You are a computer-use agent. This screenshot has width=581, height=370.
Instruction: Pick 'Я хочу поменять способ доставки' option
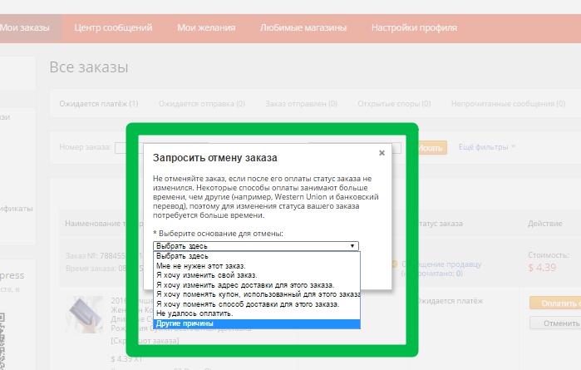click(256, 304)
